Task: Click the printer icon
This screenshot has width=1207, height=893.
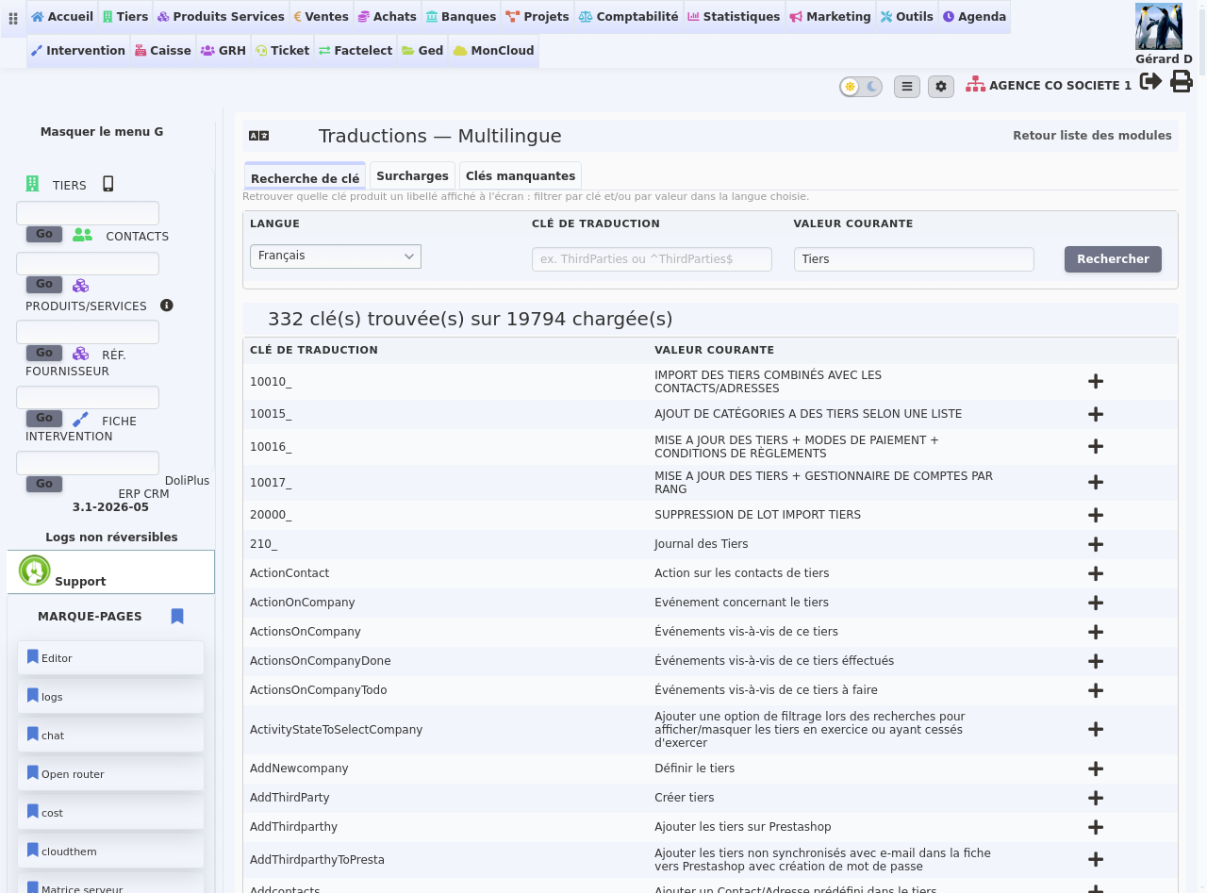Action: 1182,82
